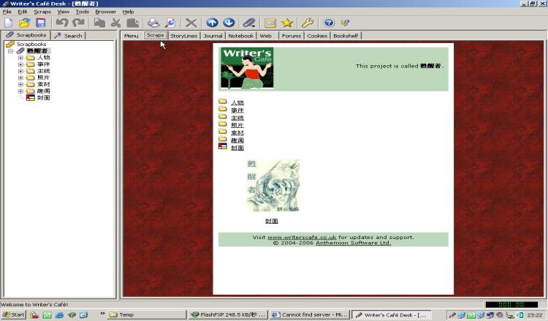Switch to the Notebook tab

(241, 36)
